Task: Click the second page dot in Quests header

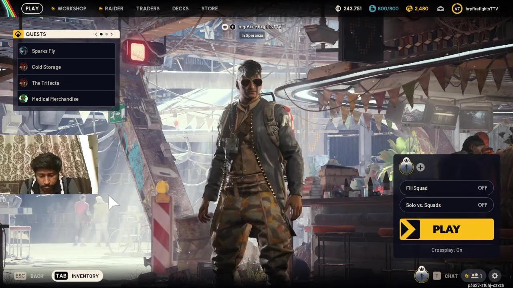Action: click(107, 34)
